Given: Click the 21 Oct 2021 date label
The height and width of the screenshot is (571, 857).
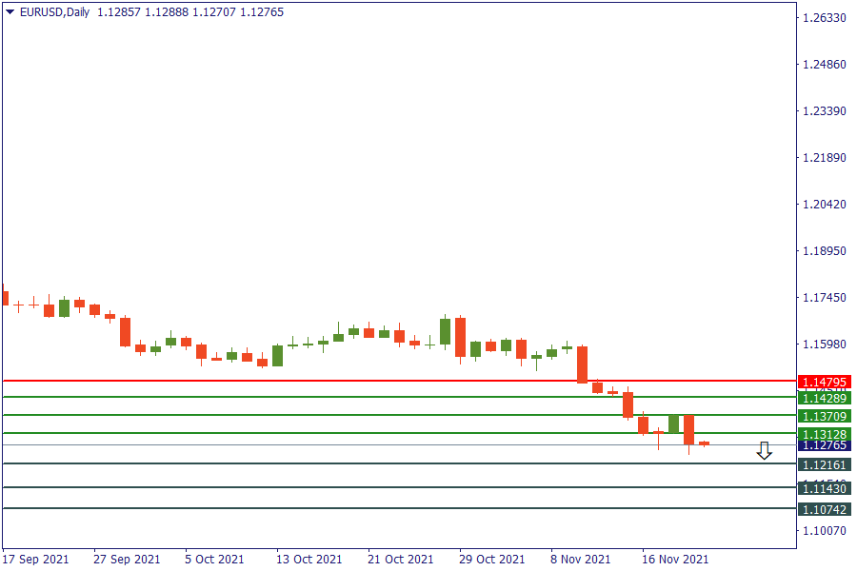Looking at the screenshot, I should pos(401,560).
